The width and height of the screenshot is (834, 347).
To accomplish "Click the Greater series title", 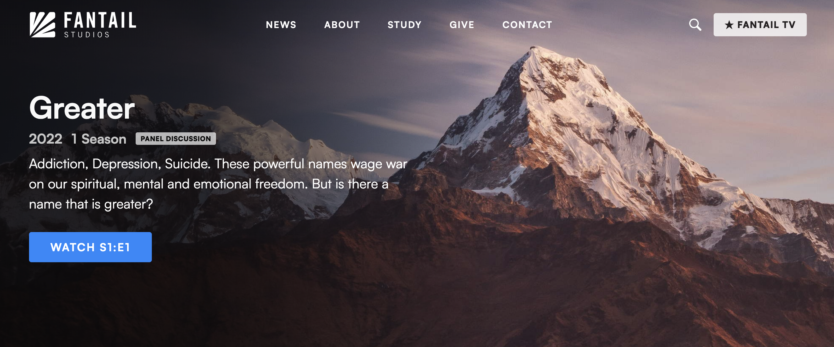I will (x=82, y=108).
